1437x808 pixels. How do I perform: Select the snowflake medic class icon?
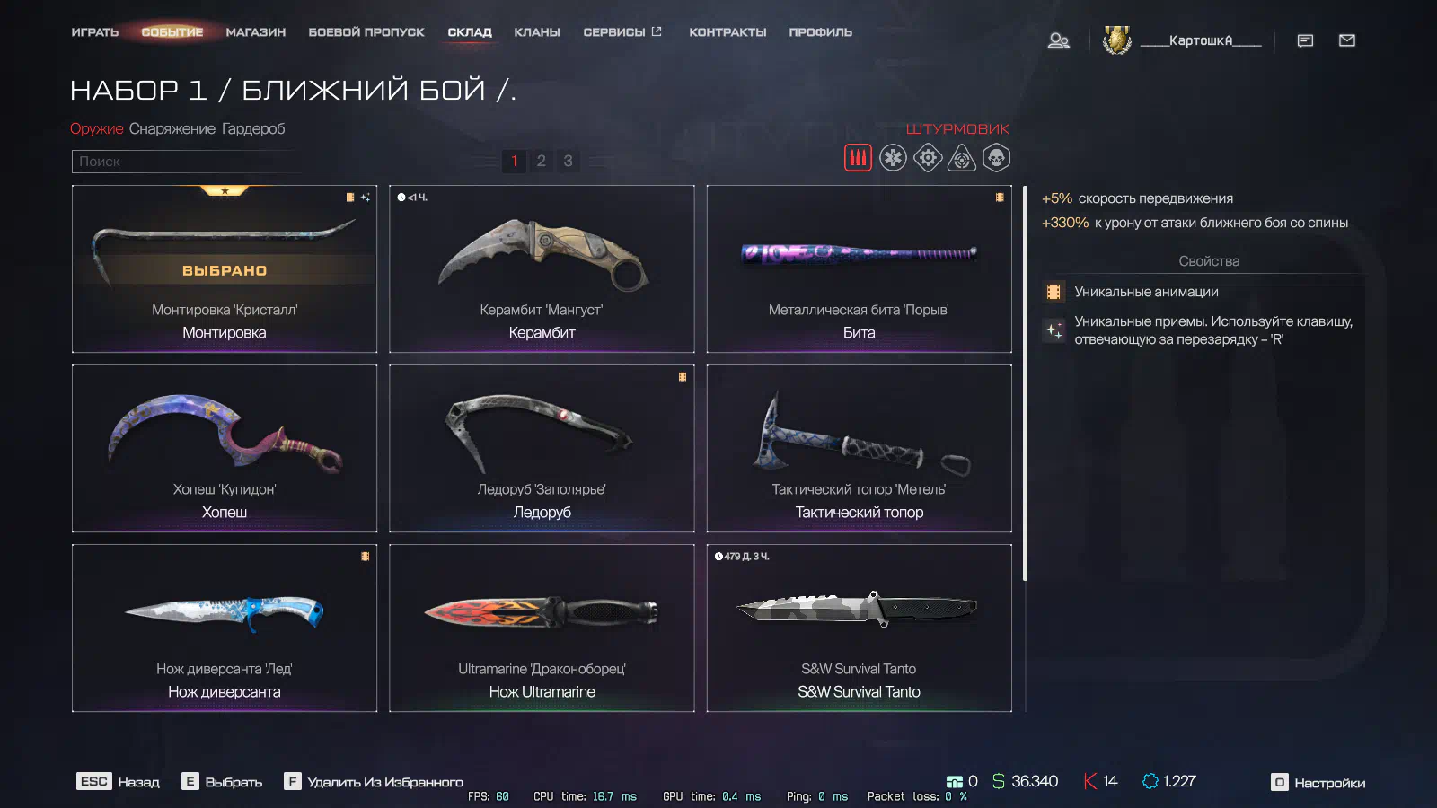893,158
